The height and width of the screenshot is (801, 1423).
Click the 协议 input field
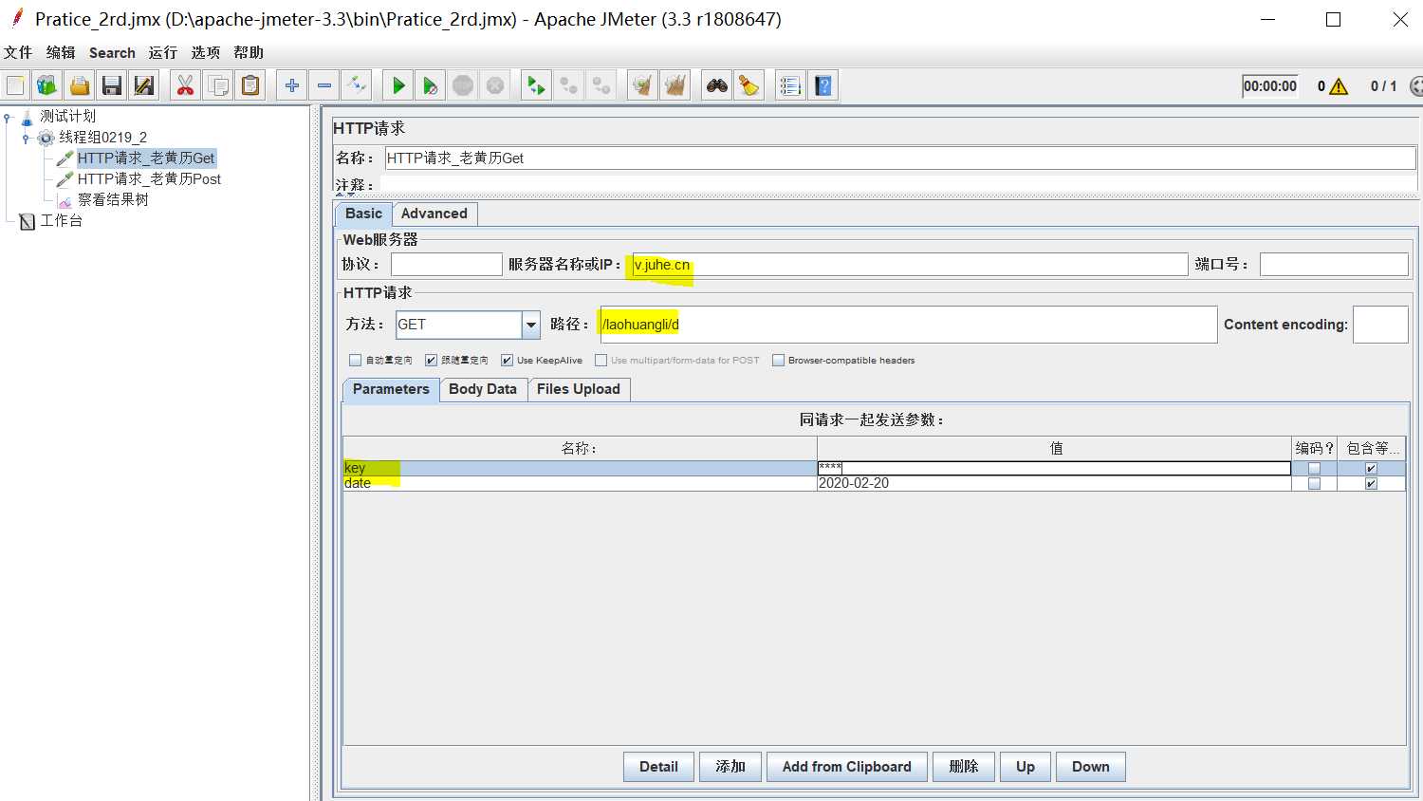click(x=446, y=265)
